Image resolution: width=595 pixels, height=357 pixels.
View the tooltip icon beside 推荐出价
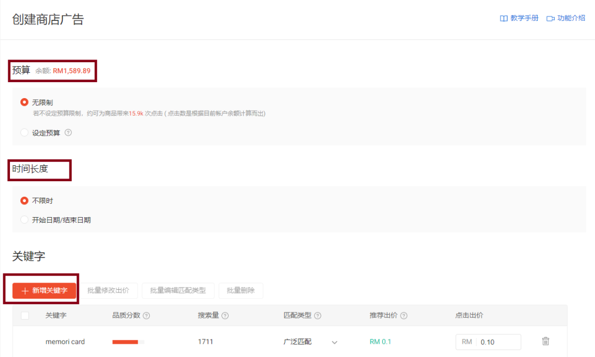click(x=404, y=316)
